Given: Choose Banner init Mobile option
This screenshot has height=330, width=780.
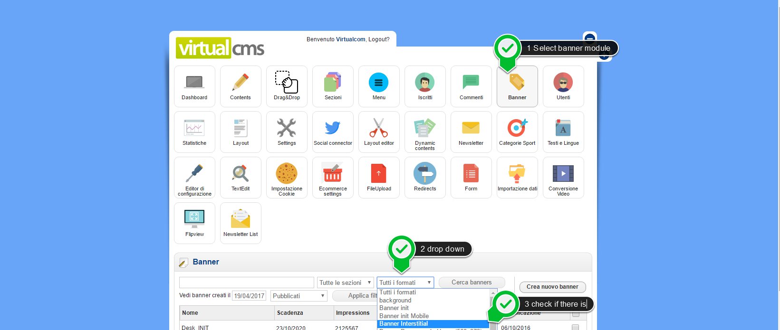Looking at the screenshot, I should pos(404,316).
